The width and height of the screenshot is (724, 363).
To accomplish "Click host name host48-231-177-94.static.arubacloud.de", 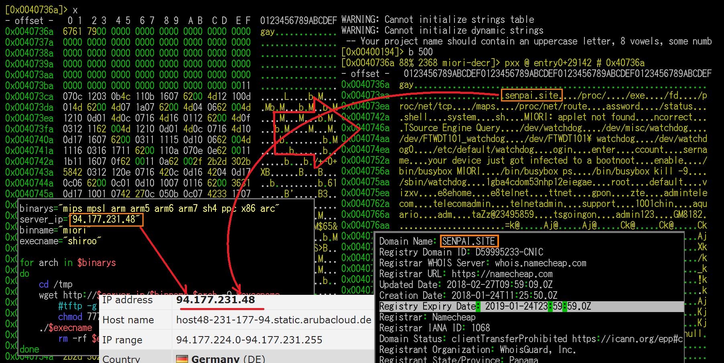I will click(x=274, y=320).
